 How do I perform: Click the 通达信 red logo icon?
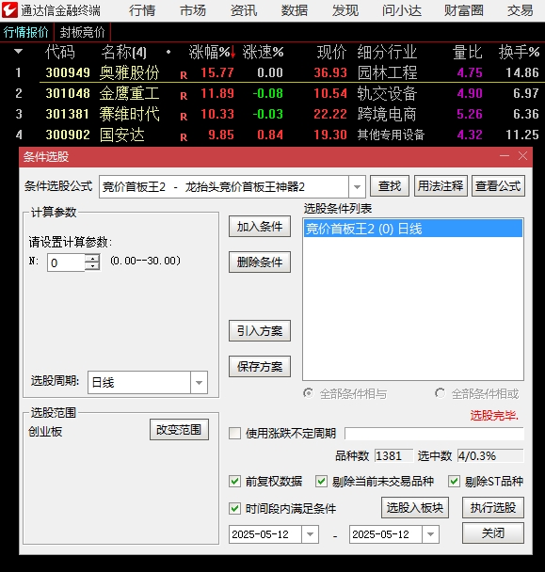tap(9, 9)
